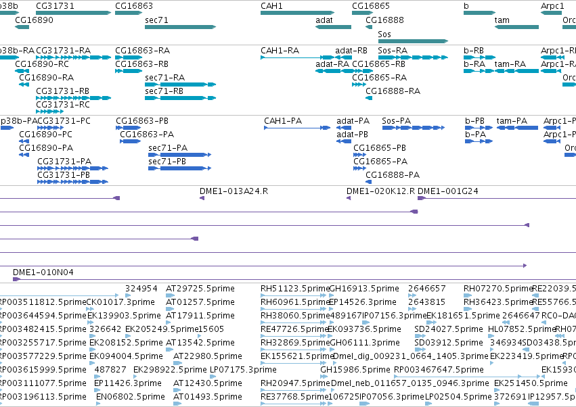This screenshot has height=407, width=576.
Task: Select the DME1-010N04 BAC label
Action: click(43, 272)
